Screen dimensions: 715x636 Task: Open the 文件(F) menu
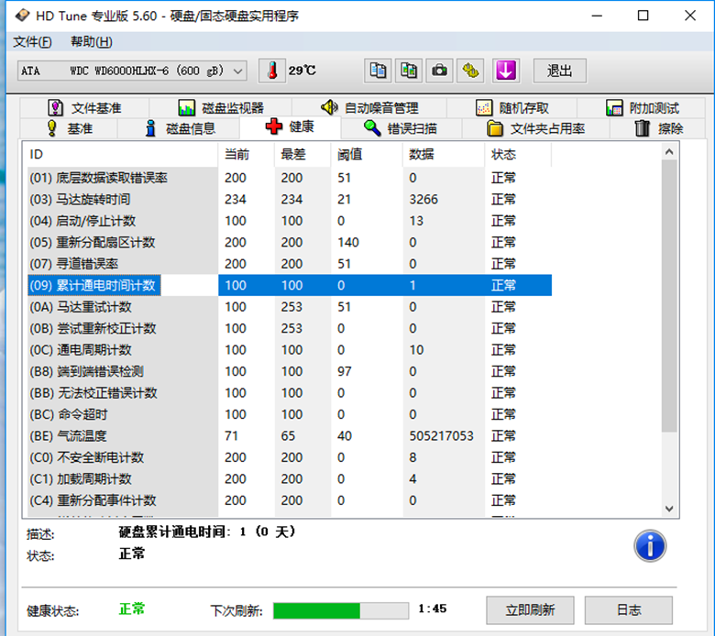[x=32, y=42]
